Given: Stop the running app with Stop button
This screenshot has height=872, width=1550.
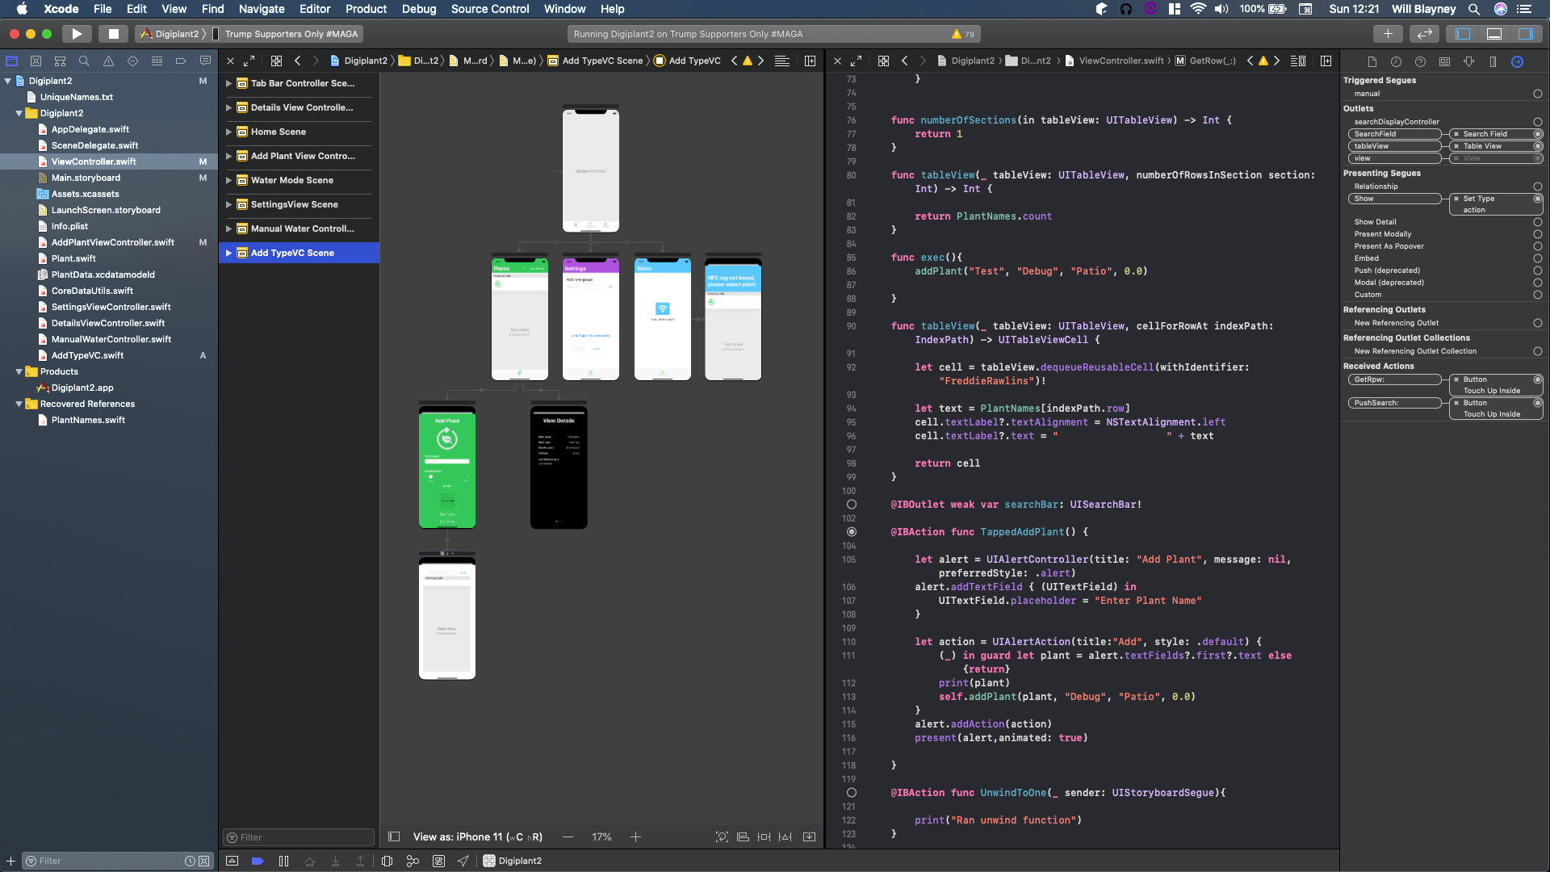Looking at the screenshot, I should pyautogui.click(x=114, y=34).
